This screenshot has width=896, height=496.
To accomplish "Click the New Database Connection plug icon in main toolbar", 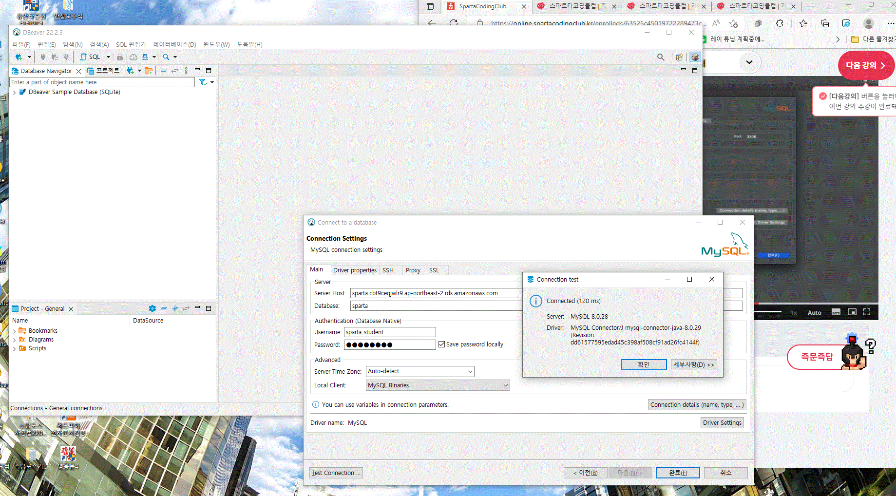I will (19, 57).
